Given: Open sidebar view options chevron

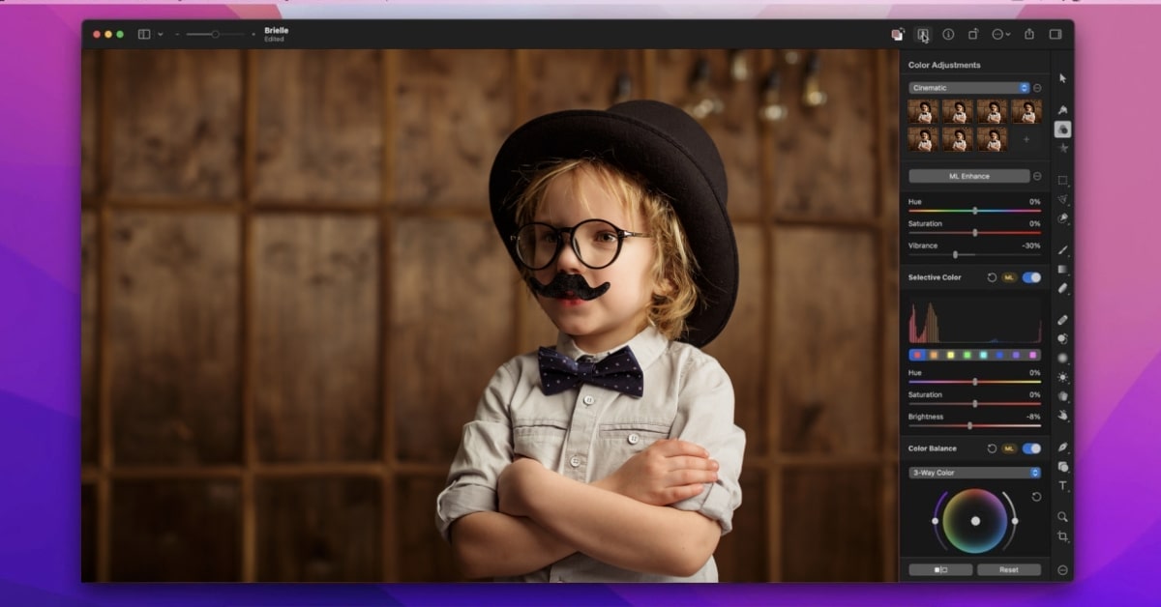Looking at the screenshot, I should pos(160,34).
